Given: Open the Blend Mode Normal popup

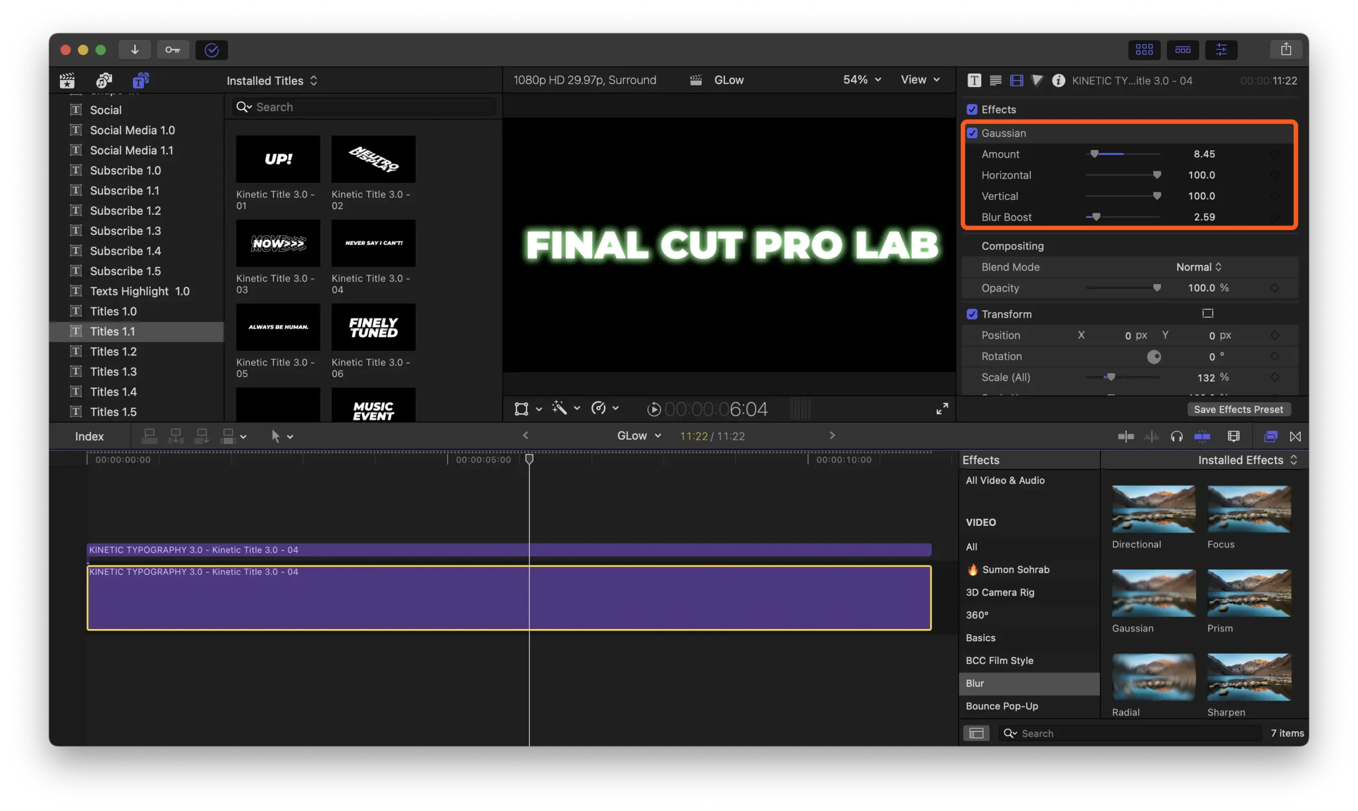Looking at the screenshot, I should coord(1198,267).
